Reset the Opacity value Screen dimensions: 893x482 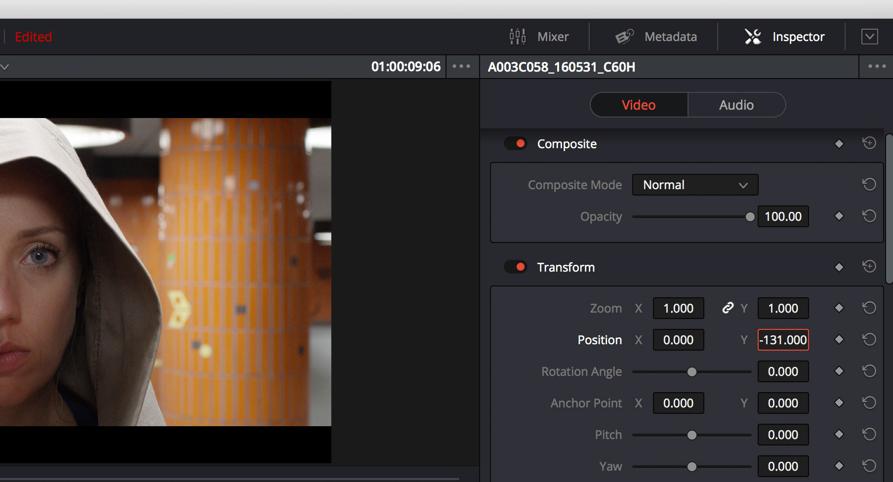pyautogui.click(x=869, y=216)
